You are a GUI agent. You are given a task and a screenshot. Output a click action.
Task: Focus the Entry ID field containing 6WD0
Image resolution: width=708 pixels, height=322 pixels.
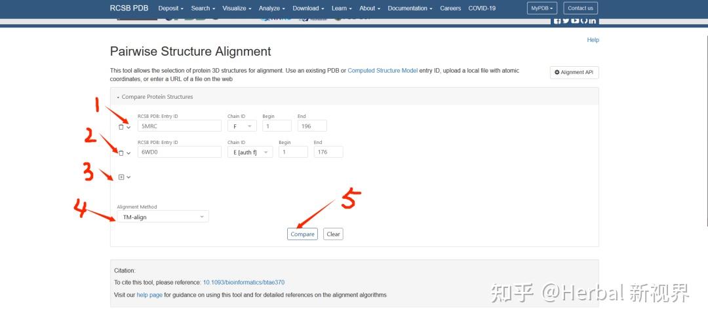[x=180, y=152]
